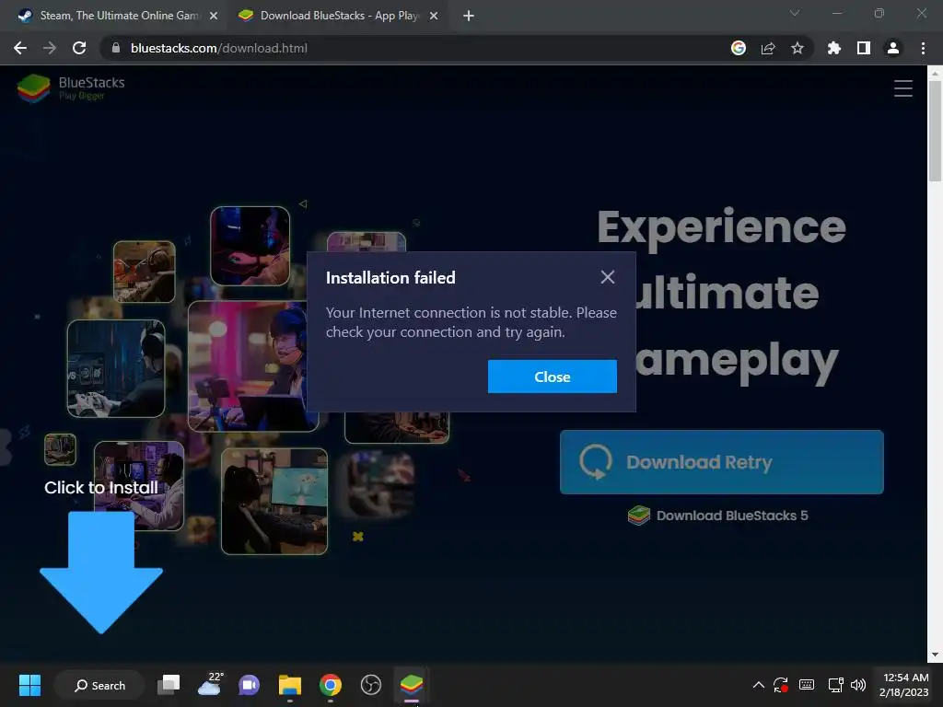The height and width of the screenshot is (707, 943).
Task: Open the BlueStacks hamburger menu
Action: point(903,88)
